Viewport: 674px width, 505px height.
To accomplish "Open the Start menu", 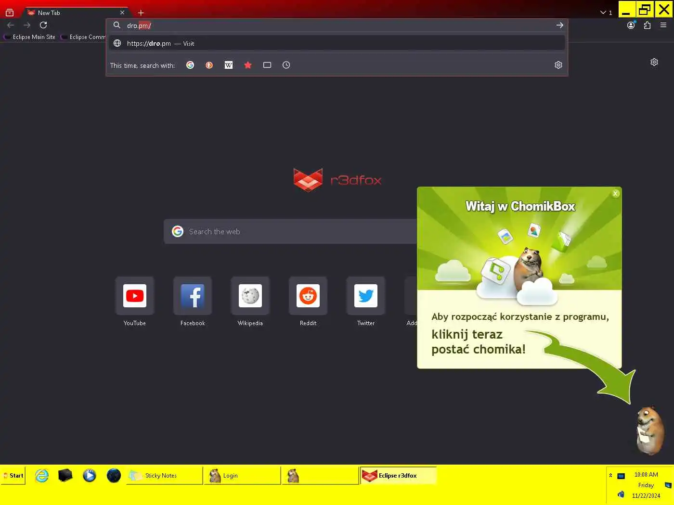I will coord(13,476).
